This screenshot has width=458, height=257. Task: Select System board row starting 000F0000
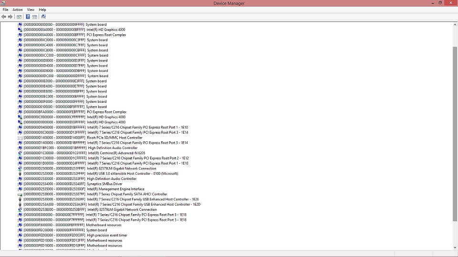click(65, 102)
